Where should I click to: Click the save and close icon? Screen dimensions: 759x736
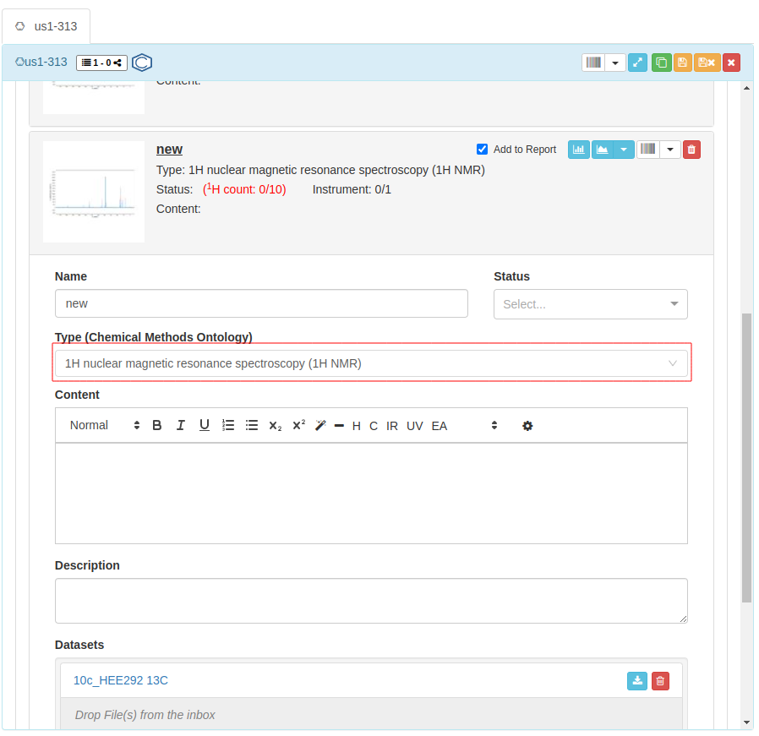click(707, 63)
